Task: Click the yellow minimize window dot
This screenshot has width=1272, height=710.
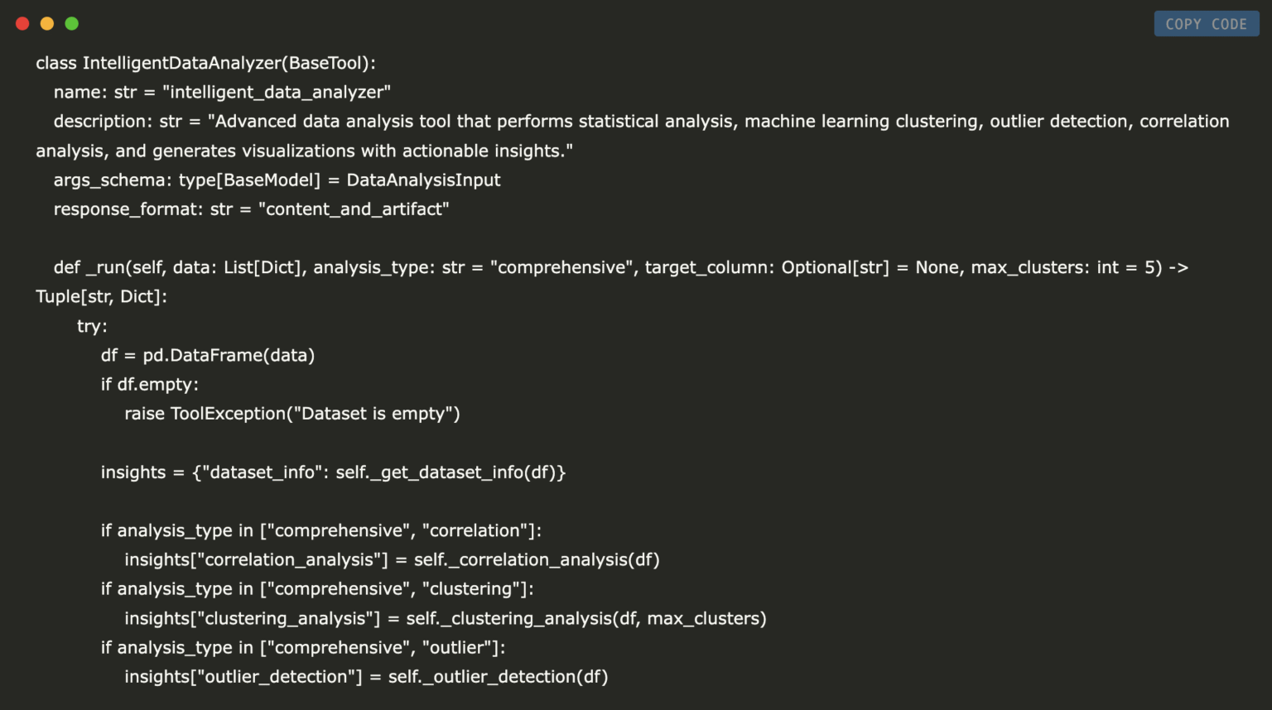Action: (x=47, y=23)
